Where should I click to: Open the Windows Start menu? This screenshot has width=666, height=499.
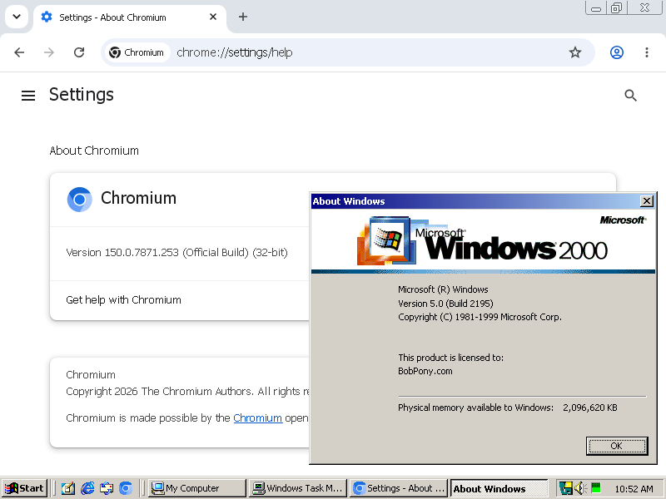tap(24, 488)
